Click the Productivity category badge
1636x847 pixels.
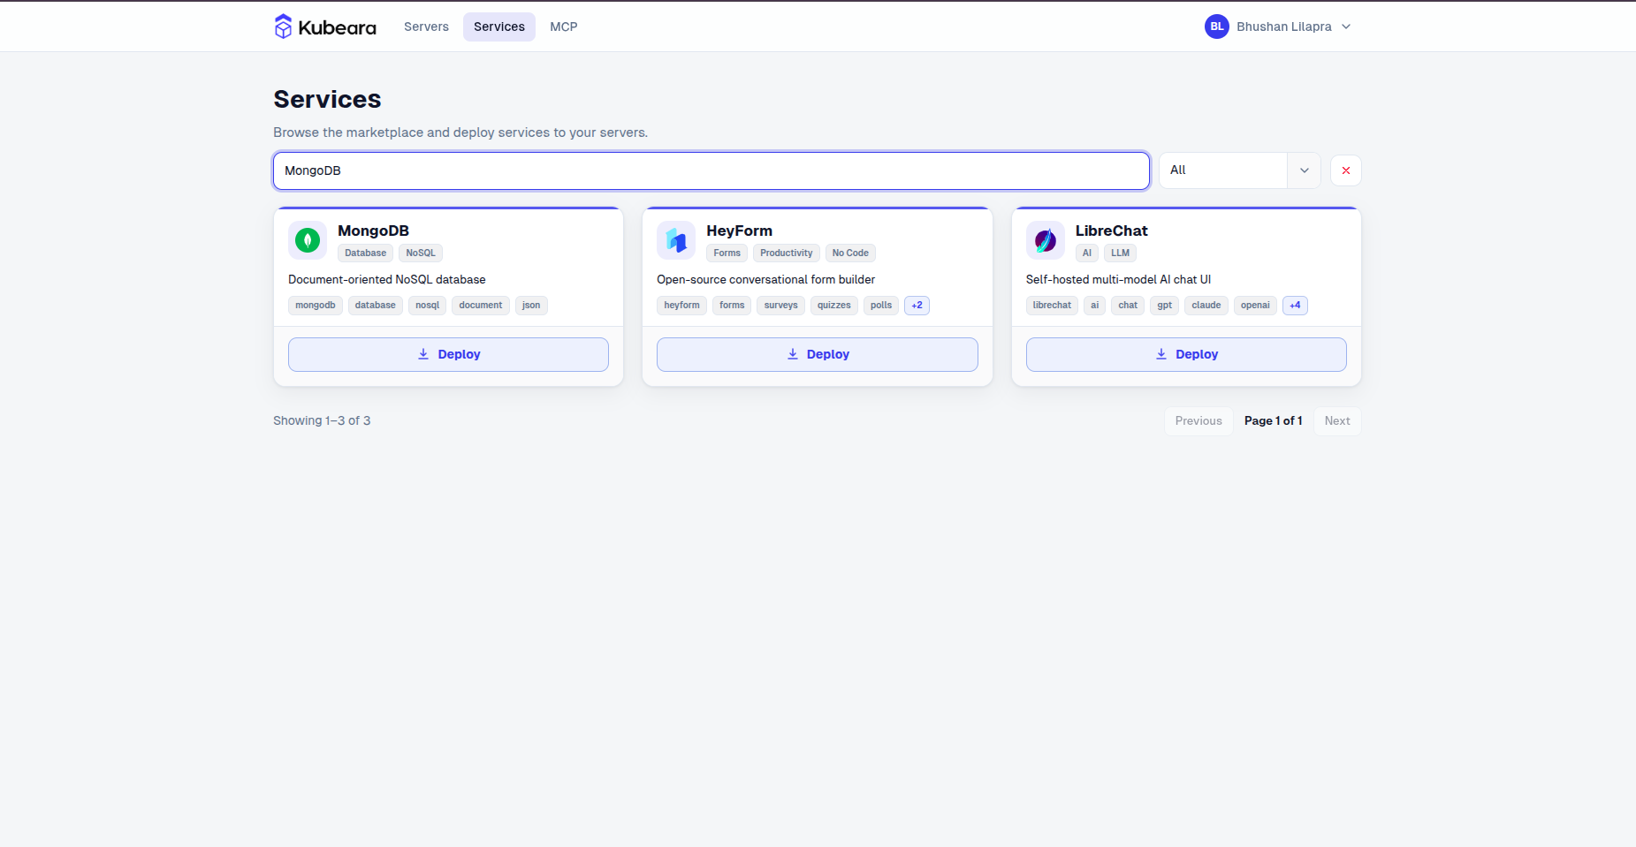point(787,253)
